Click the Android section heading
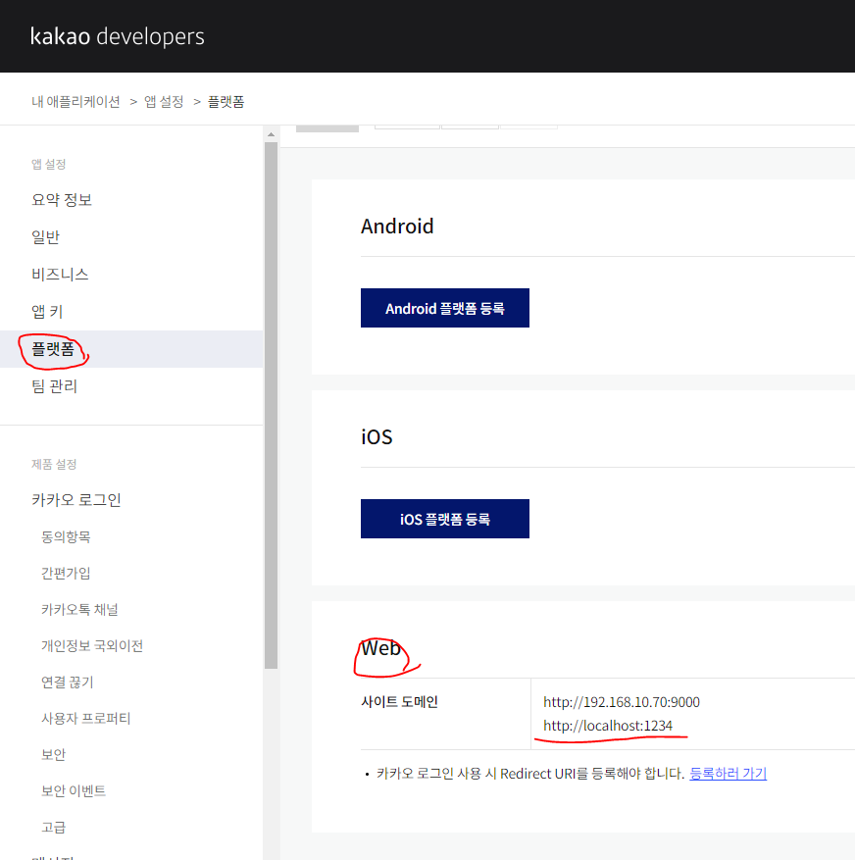This screenshot has width=855, height=860. (397, 226)
